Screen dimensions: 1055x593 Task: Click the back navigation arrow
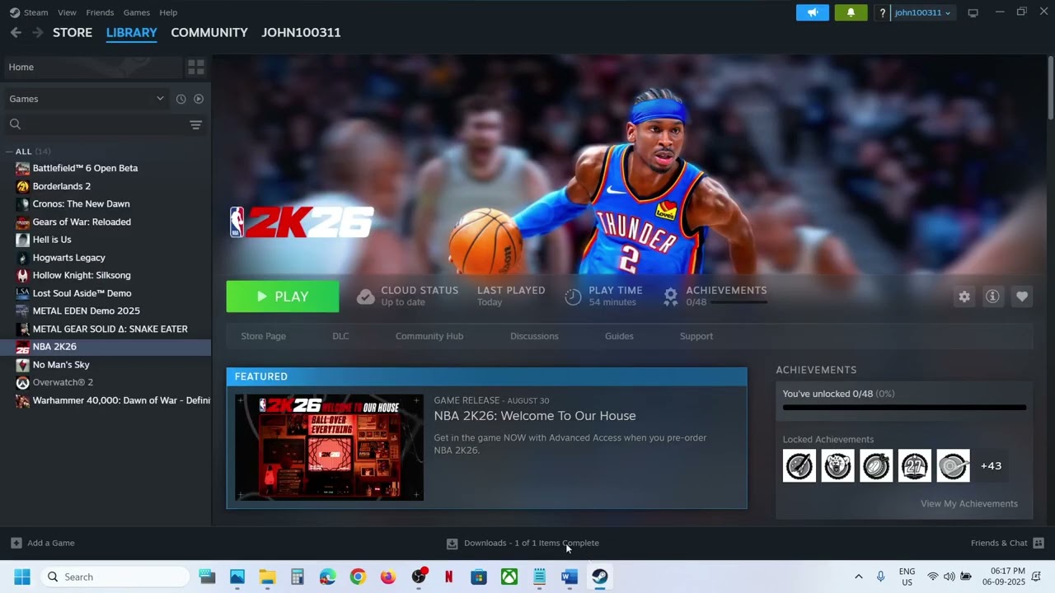click(16, 32)
